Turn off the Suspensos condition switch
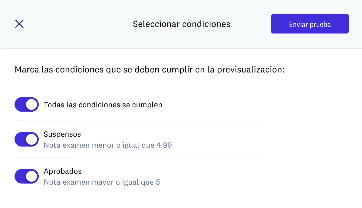The width and height of the screenshot is (362, 208). pyautogui.click(x=27, y=139)
